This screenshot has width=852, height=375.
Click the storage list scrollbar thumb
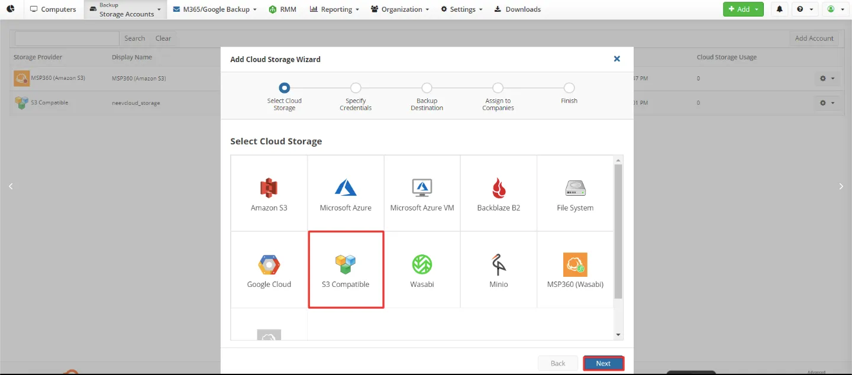[618, 231]
